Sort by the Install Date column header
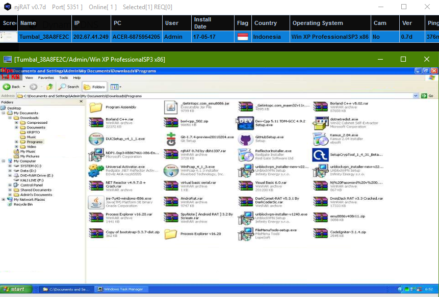439x297 pixels. 213,23
